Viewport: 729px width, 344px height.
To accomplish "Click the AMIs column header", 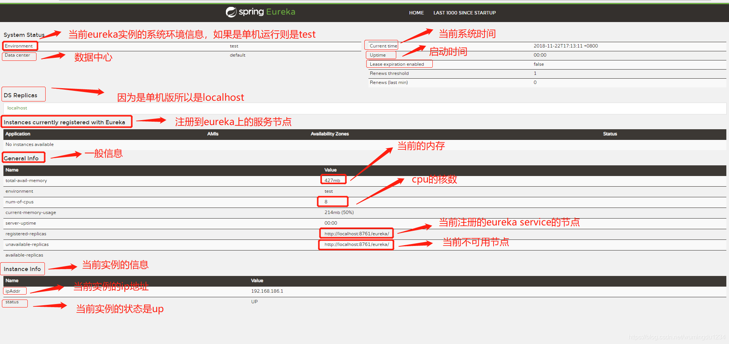I will click(x=213, y=134).
